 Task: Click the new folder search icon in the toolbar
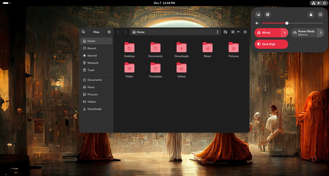tap(225, 32)
